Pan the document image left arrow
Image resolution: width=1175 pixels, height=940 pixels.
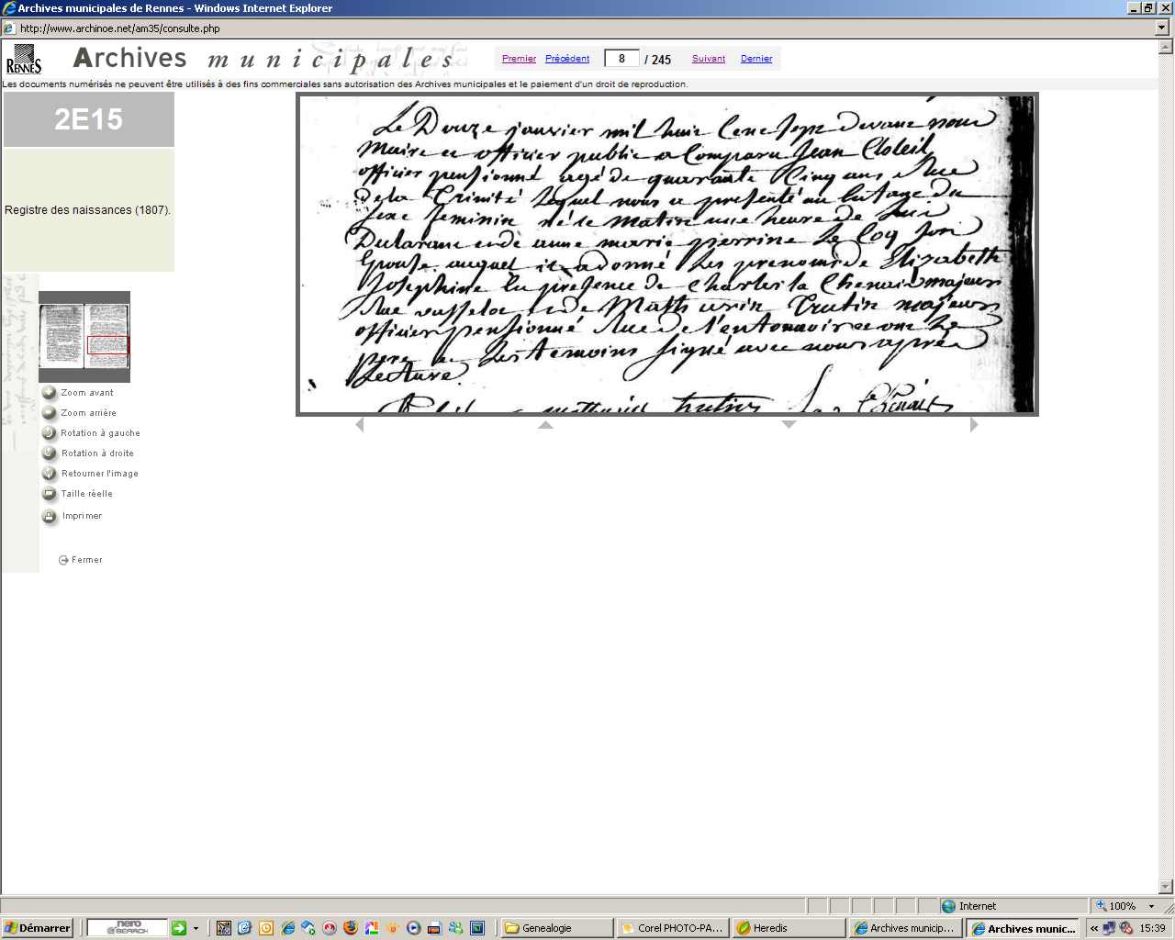360,425
